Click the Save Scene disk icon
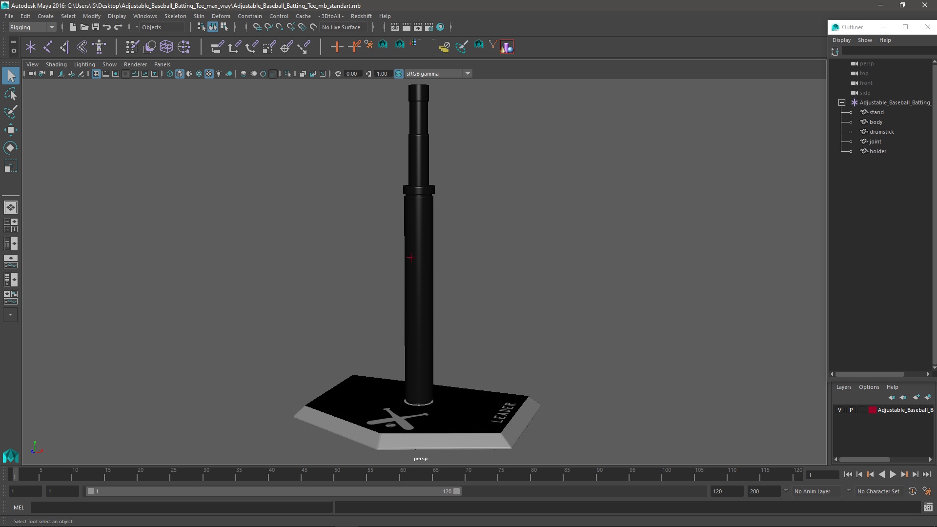This screenshot has height=527, width=937. pyautogui.click(x=96, y=27)
